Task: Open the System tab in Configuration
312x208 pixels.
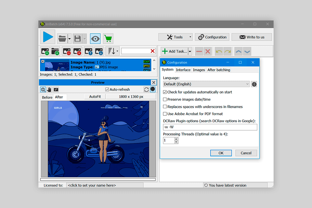Action: [x=168, y=70]
